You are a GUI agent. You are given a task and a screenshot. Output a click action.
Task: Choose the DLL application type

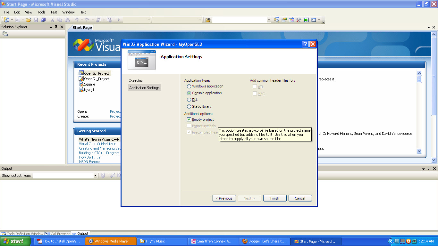tap(189, 100)
